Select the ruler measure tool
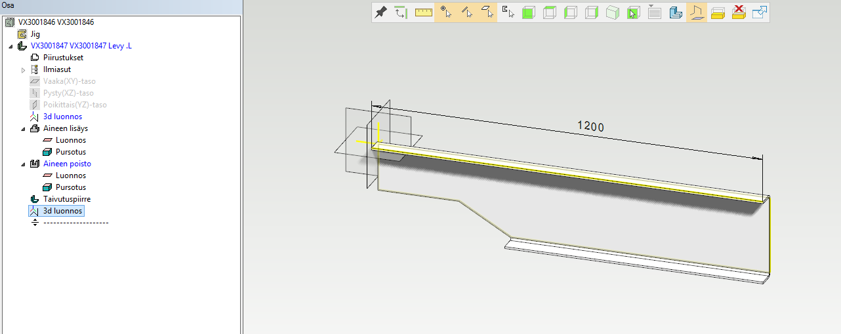This screenshot has width=841, height=334. tap(424, 12)
